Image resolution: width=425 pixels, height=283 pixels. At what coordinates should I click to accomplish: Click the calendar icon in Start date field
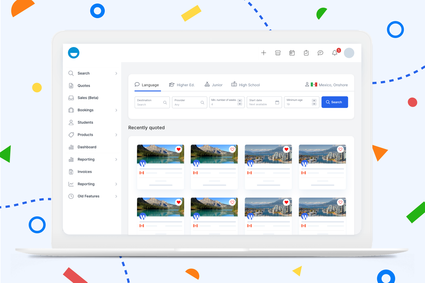pos(277,102)
